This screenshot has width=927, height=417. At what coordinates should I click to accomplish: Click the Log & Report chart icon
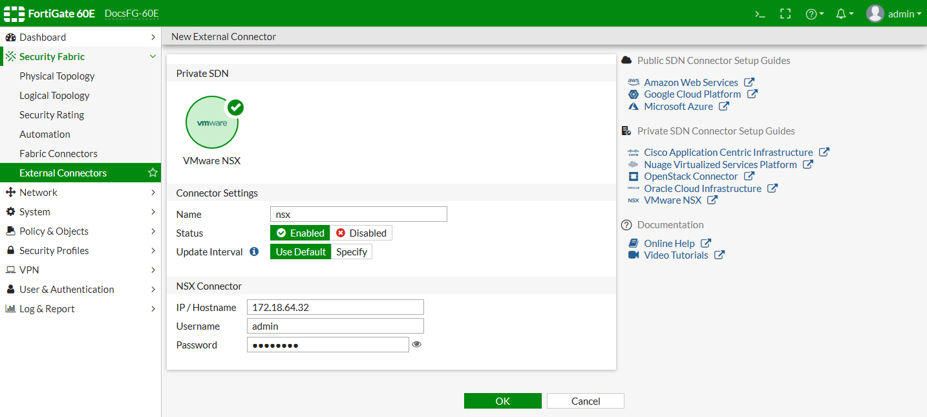[10, 308]
